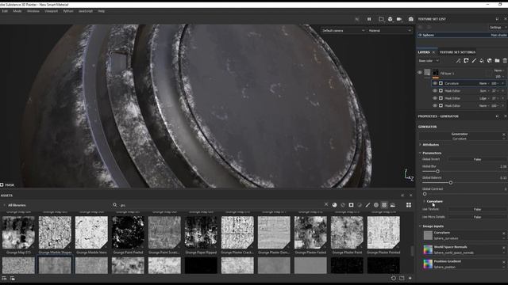Click the video camera icon above viewport
Image resolution: width=508 pixels, height=285 pixels.
click(399, 19)
